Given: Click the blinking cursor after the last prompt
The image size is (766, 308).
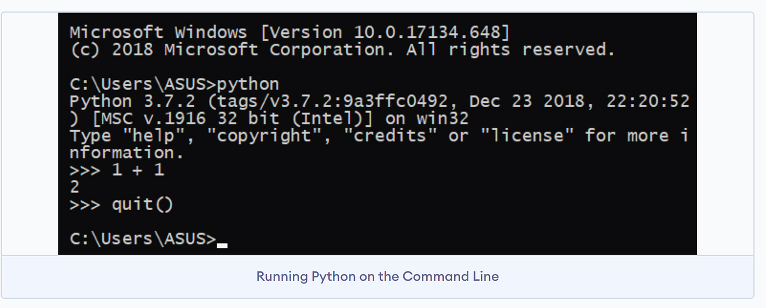Looking at the screenshot, I should (x=222, y=245).
